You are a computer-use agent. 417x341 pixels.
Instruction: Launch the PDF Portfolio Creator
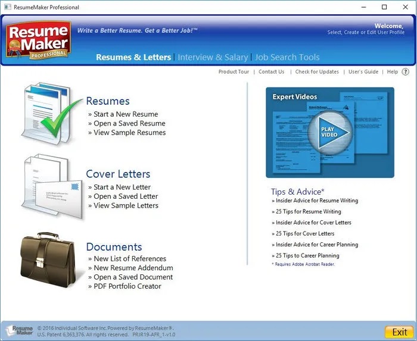tap(127, 286)
